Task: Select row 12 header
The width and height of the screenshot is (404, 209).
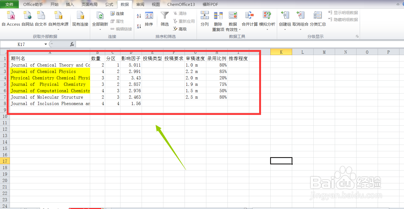Action: coord(5,129)
